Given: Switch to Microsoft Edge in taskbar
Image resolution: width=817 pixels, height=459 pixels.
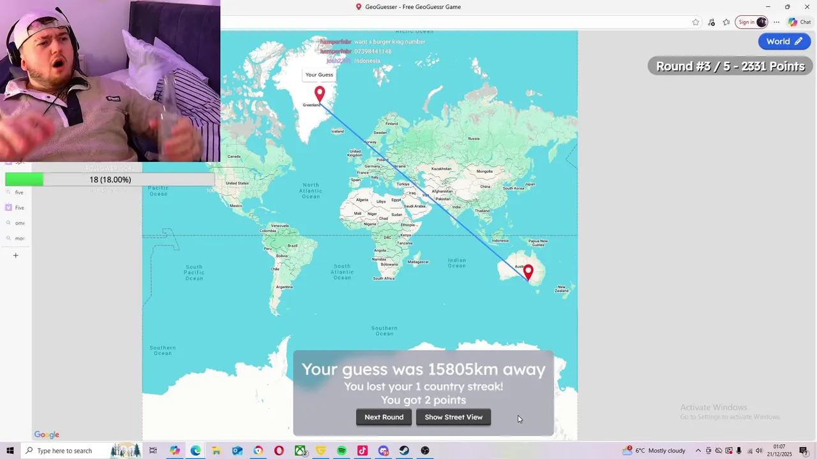Looking at the screenshot, I should [195, 451].
